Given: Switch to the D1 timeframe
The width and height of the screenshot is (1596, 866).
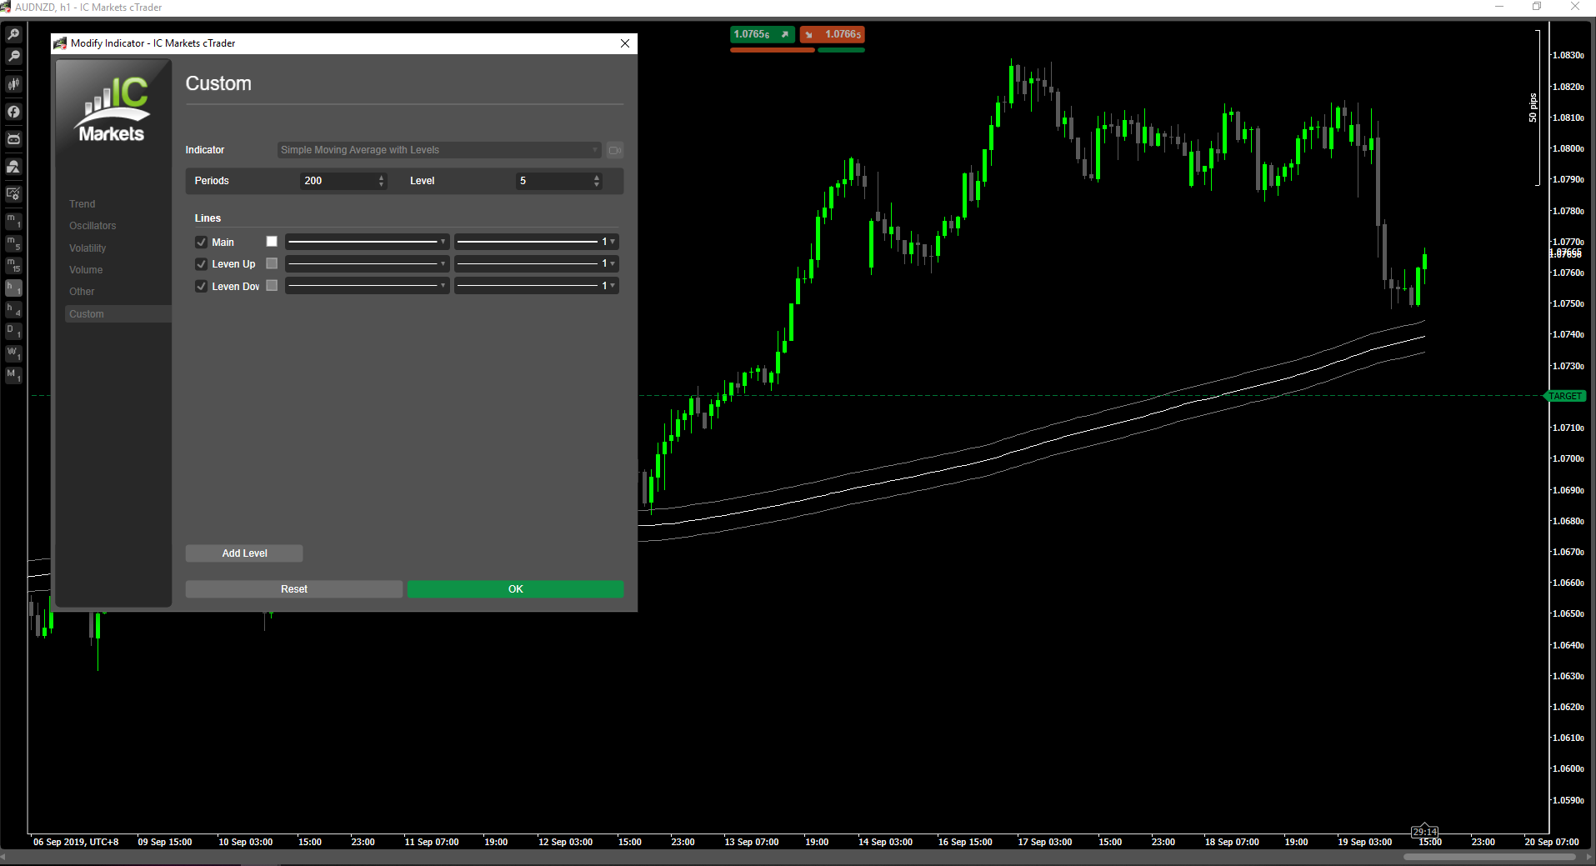Looking at the screenshot, I should point(13,330).
